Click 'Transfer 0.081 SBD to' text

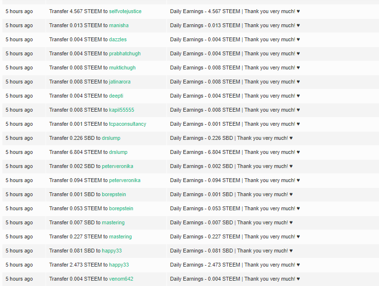(75, 251)
